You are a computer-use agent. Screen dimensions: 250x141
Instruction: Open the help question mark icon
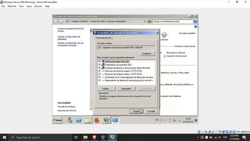pos(195,27)
